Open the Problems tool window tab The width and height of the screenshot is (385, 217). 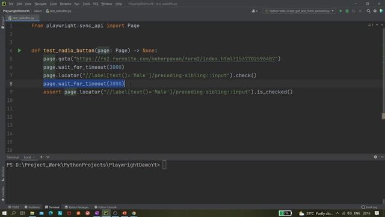(32, 207)
